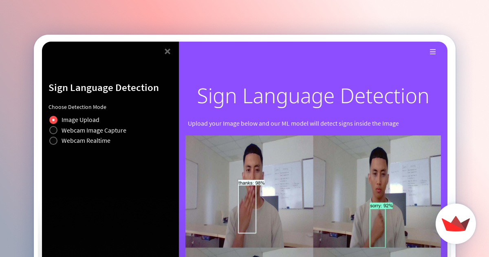Screen dimensions: 489x257
Task: Open the hamburger menu at top right
Action: tap(433, 52)
